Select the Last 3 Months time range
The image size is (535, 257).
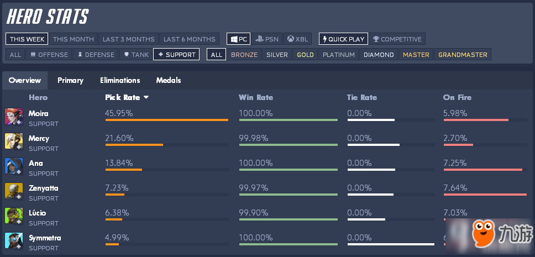(x=128, y=39)
